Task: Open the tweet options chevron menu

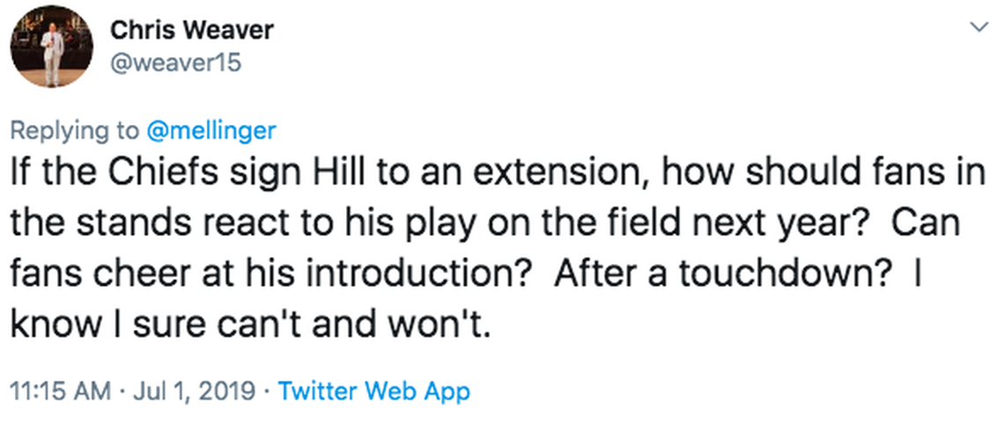Action: 977,28
